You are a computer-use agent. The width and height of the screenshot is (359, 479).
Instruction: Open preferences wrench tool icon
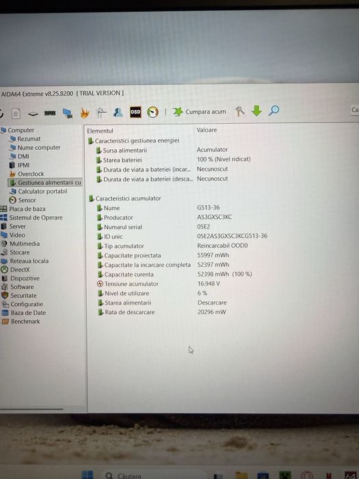pos(239,111)
